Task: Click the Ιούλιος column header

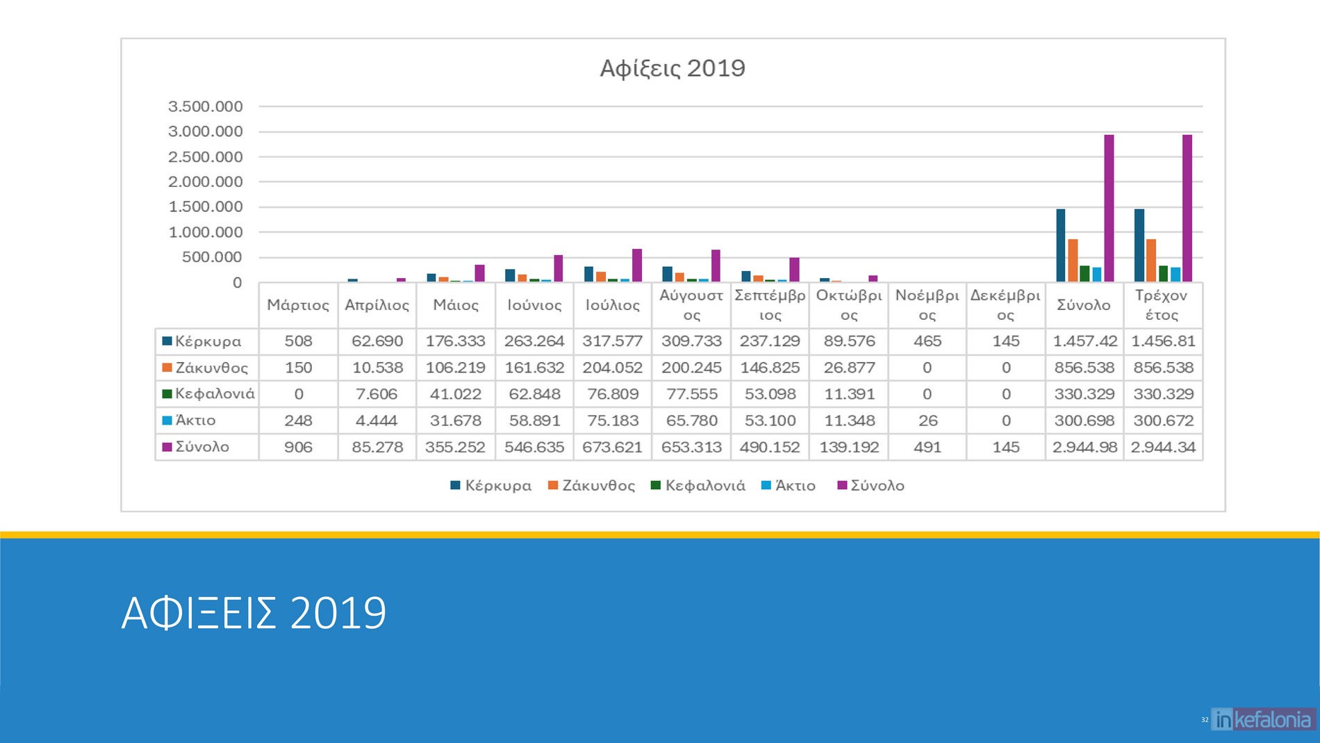Action: pyautogui.click(x=613, y=305)
